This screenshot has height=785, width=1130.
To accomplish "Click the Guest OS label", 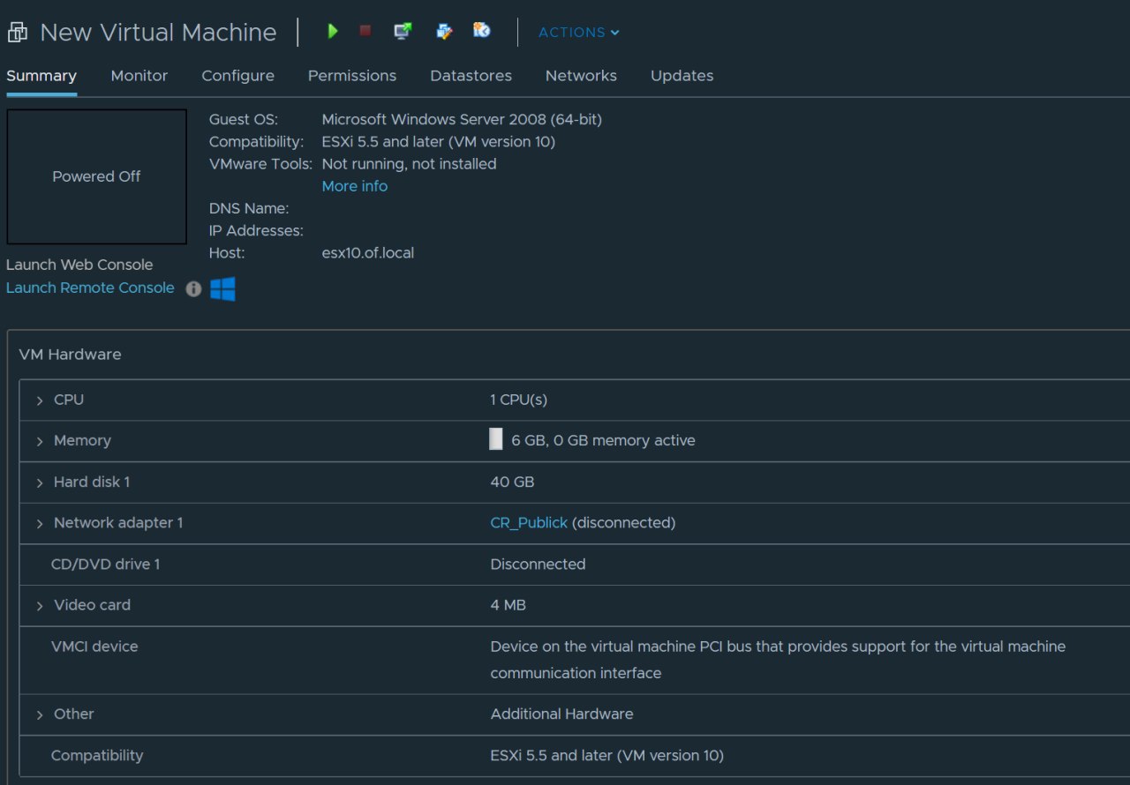I will point(244,120).
